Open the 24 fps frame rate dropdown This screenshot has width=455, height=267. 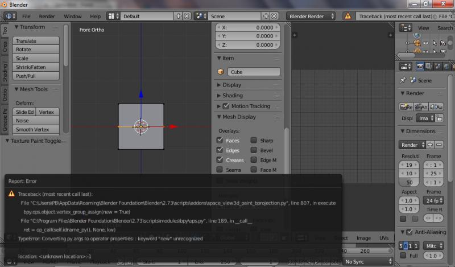pos(433,200)
